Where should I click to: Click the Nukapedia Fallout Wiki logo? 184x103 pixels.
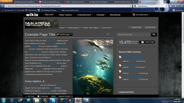(x=42, y=24)
